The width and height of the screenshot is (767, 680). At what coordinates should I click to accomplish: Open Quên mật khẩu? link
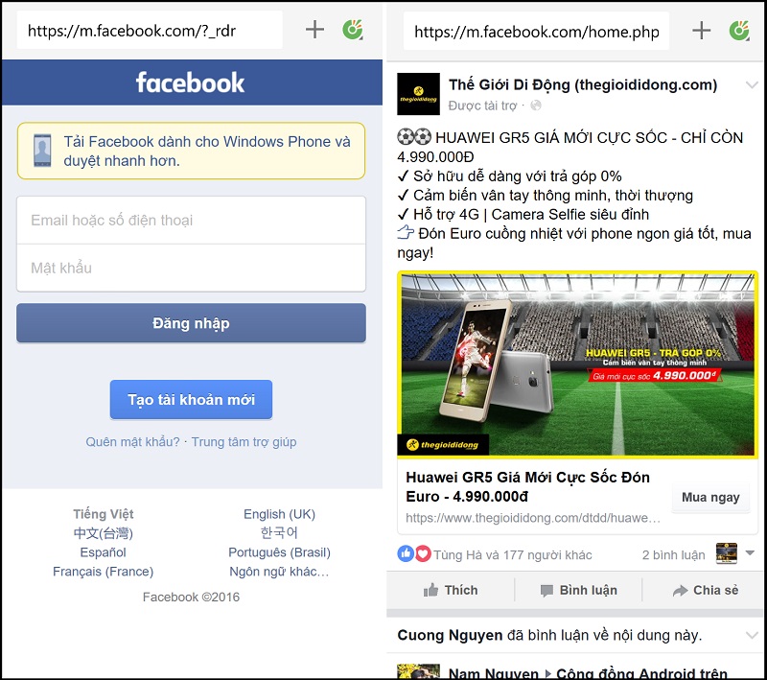point(132,442)
